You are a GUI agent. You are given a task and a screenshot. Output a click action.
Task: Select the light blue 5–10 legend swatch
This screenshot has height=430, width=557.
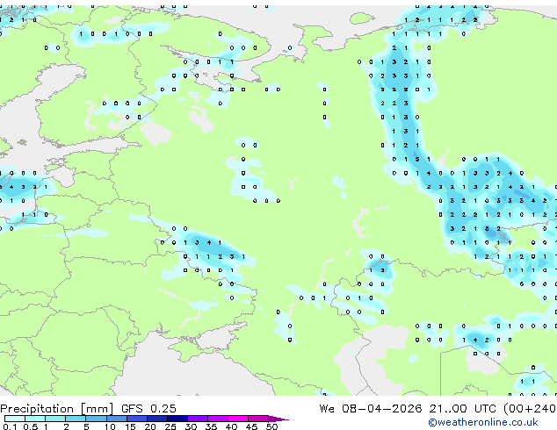(96, 419)
